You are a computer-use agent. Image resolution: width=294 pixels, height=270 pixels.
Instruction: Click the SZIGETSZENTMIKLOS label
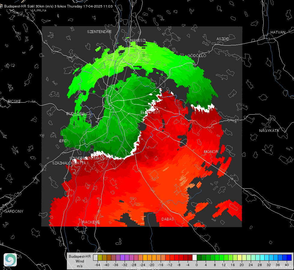pyautogui.click(x=89, y=158)
